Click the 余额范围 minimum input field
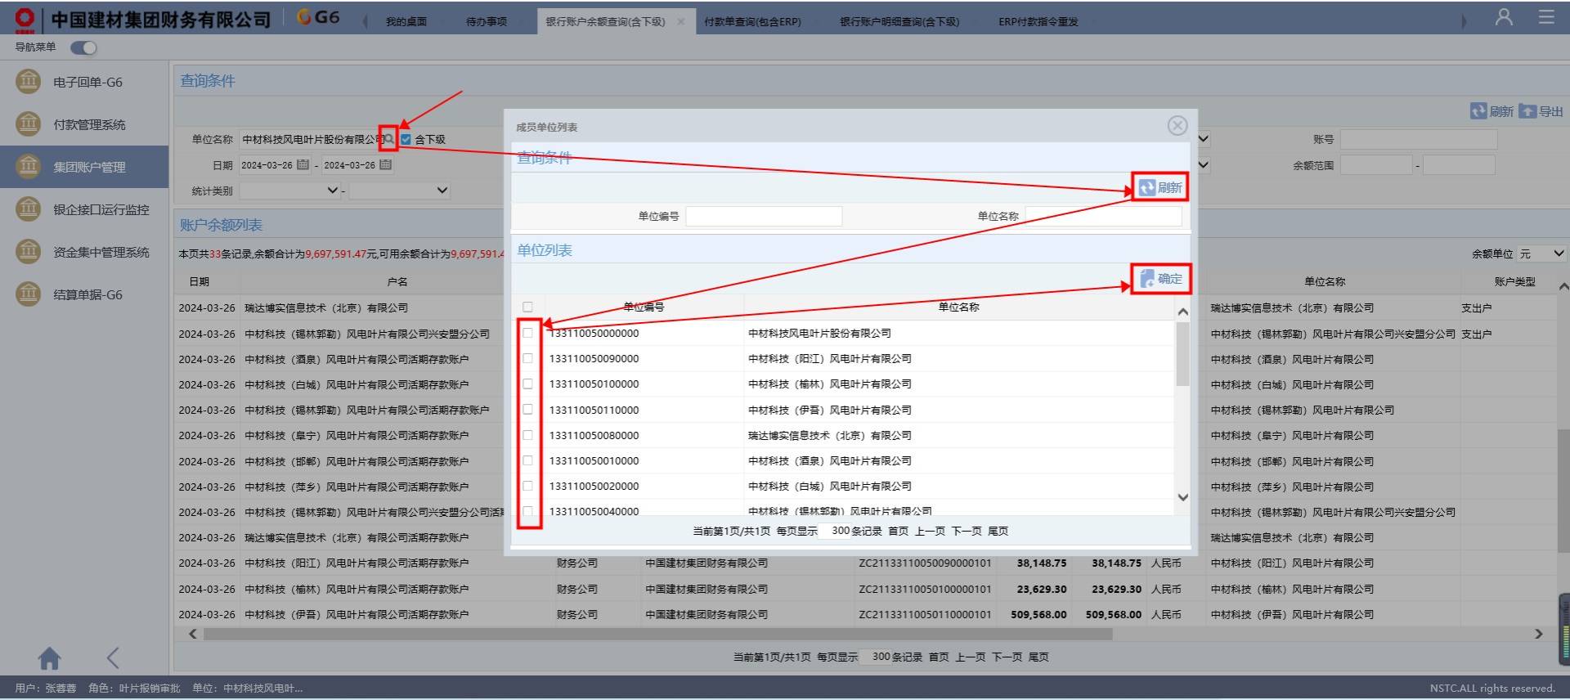The image size is (1570, 700). coord(1376,165)
